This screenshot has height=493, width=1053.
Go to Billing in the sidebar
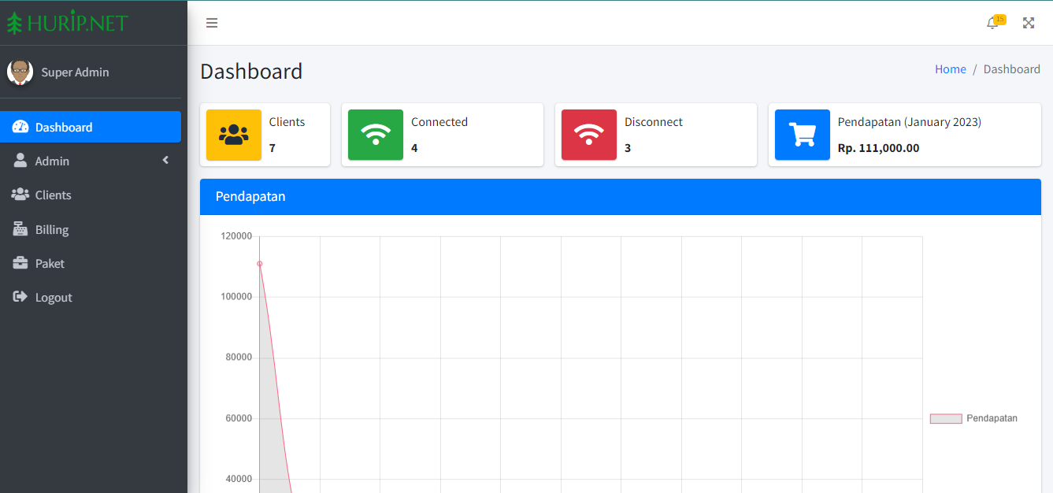[52, 230]
